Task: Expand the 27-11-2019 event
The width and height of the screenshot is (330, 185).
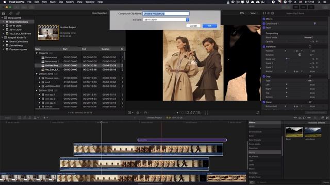Action: pyautogui.click(x=4, y=26)
